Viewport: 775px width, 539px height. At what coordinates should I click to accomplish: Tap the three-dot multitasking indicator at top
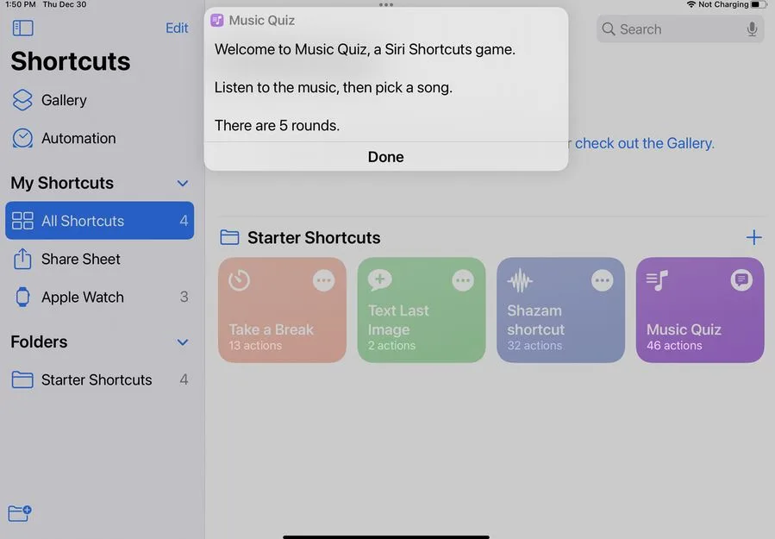tap(386, 5)
